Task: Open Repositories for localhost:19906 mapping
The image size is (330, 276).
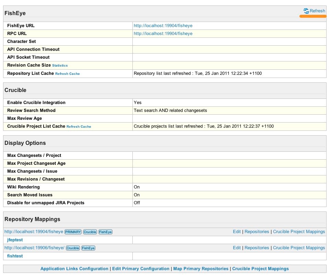Action: (257, 248)
